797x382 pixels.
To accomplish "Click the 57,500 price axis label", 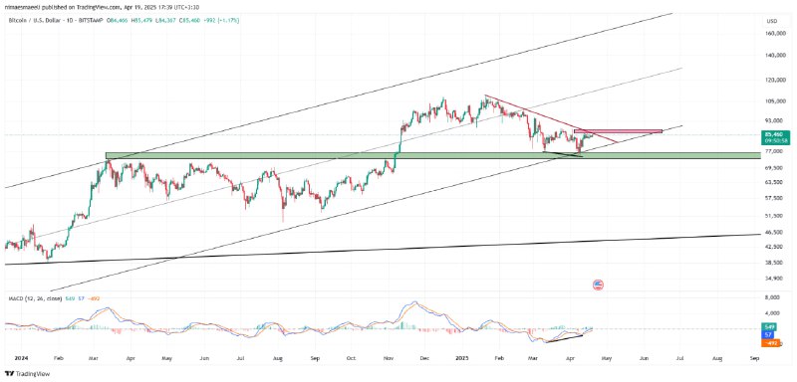I will [x=773, y=198].
